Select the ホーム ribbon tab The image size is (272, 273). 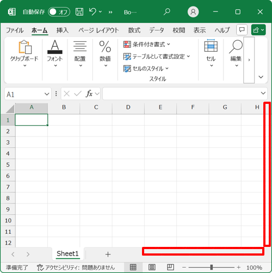pos(40,30)
